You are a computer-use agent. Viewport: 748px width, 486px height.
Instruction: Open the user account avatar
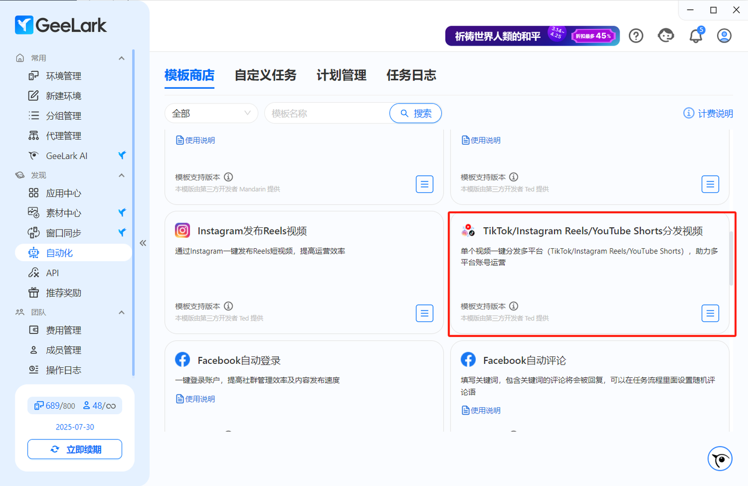coord(724,36)
